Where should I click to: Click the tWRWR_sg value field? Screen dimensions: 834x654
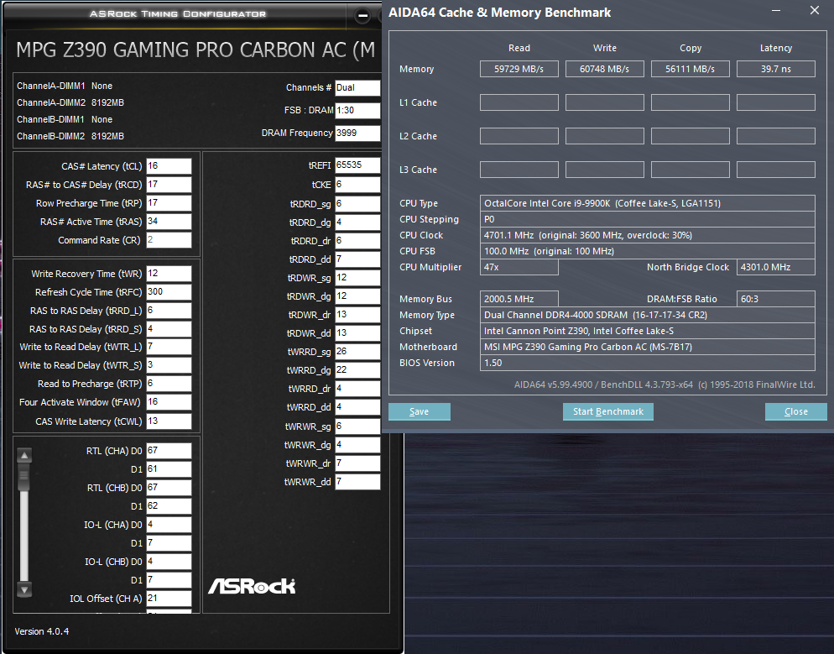point(357,426)
